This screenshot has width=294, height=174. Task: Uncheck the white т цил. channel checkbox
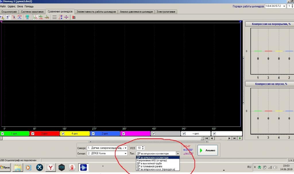pos(184,134)
